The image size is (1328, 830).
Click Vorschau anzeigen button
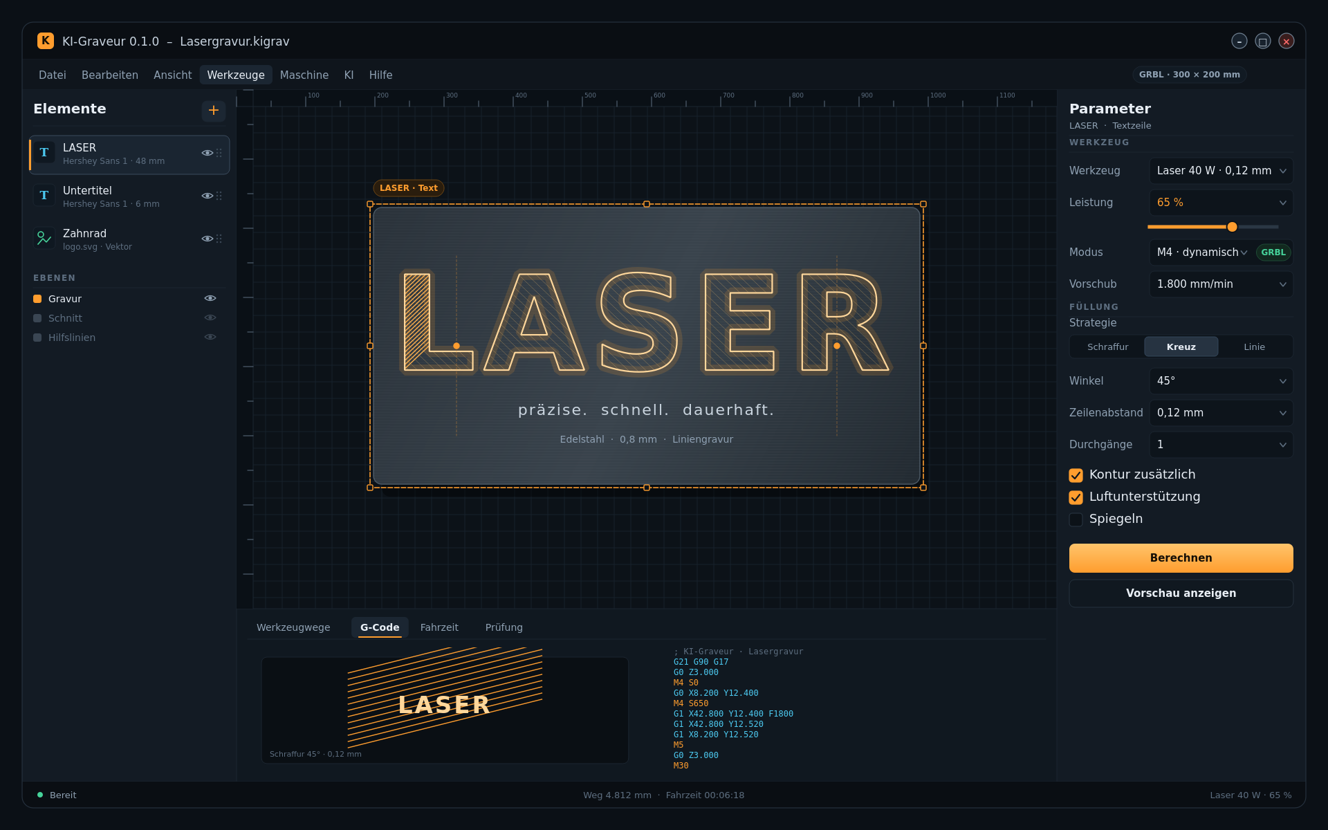1181,593
